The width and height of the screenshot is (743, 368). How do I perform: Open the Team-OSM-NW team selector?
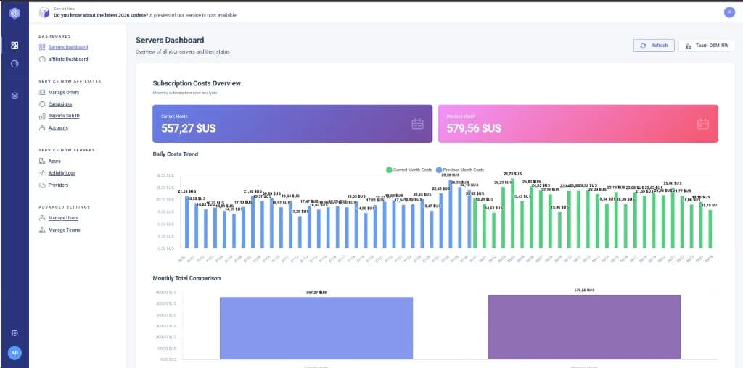707,46
